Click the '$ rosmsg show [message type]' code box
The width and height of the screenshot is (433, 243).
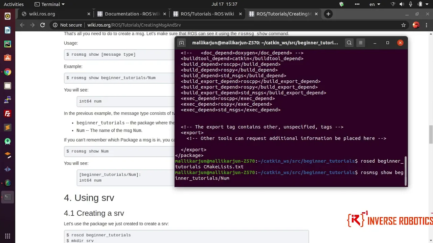pos(119,54)
